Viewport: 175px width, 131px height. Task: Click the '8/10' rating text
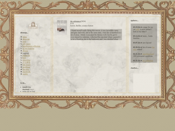coord(72,24)
